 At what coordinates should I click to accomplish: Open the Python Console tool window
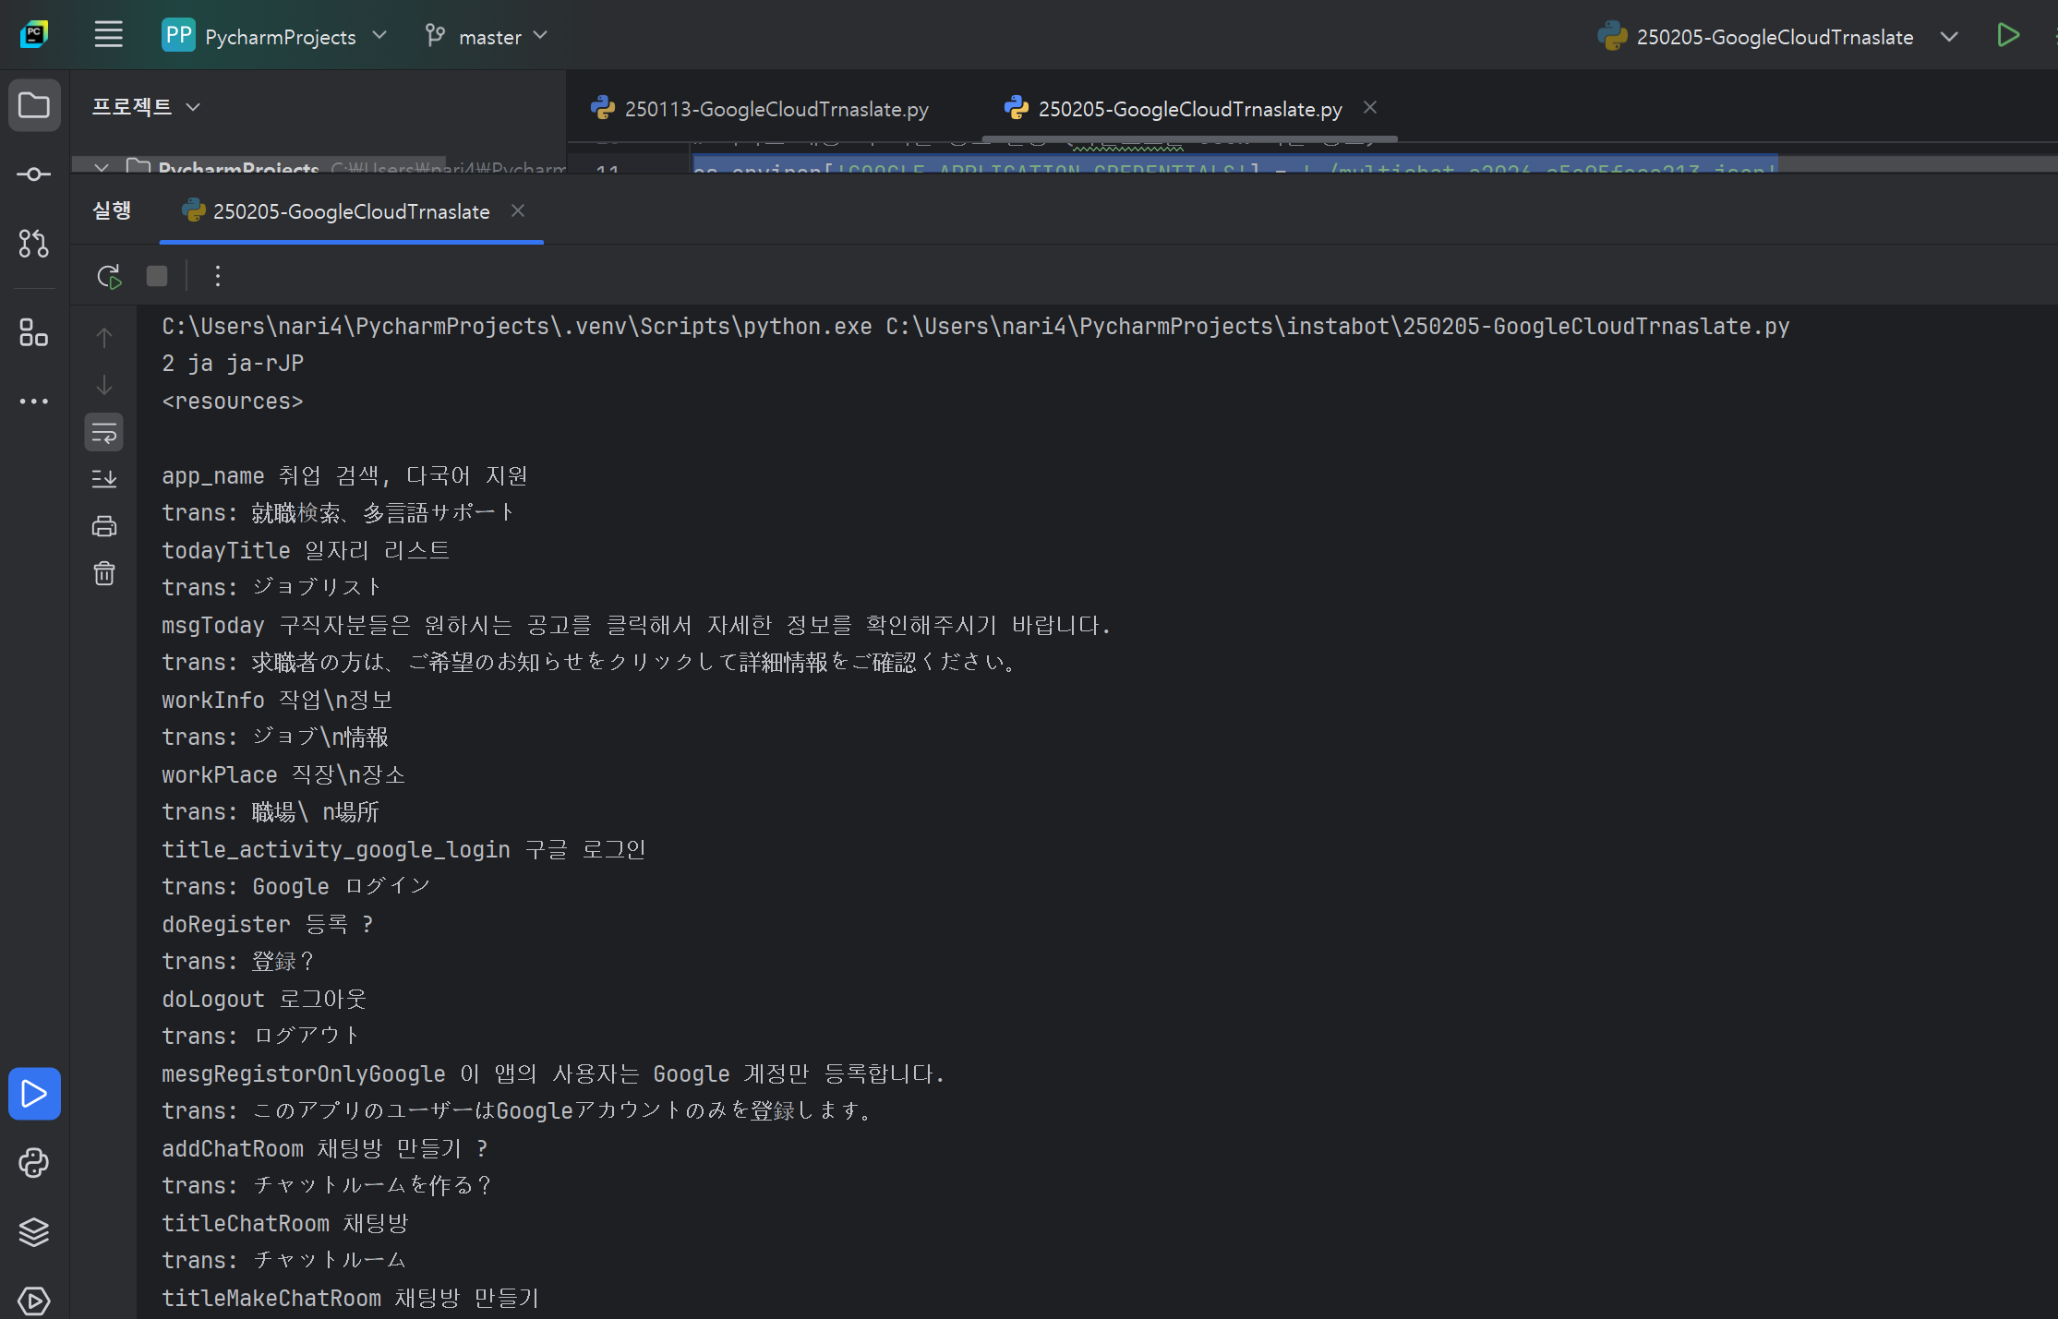click(x=34, y=1163)
